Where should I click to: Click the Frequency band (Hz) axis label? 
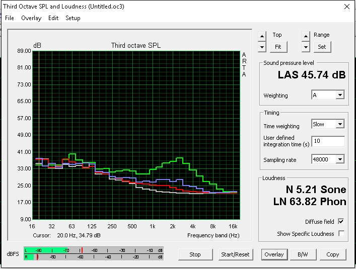click(213, 235)
